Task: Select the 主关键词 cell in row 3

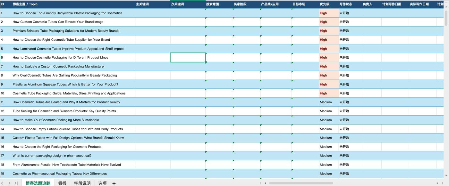Action: (153, 31)
